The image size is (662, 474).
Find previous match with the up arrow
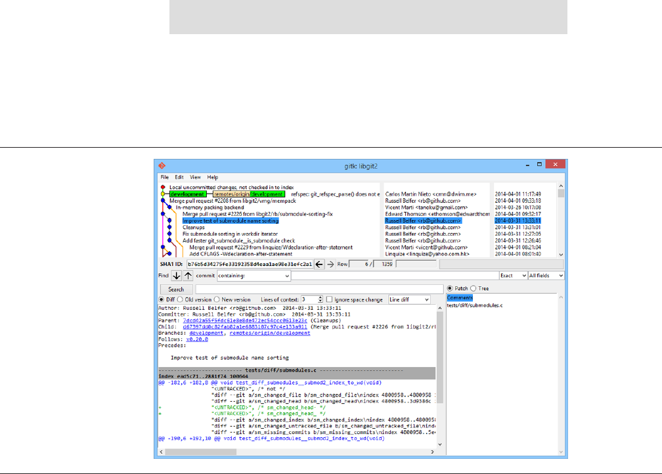188,276
